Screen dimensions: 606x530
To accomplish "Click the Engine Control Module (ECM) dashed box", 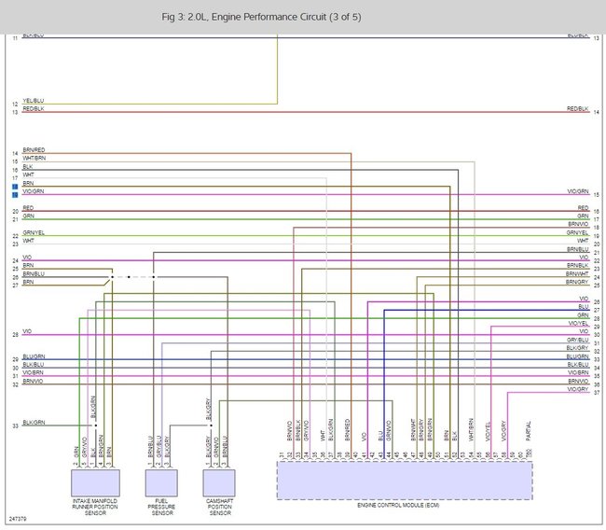I will click(x=405, y=481).
